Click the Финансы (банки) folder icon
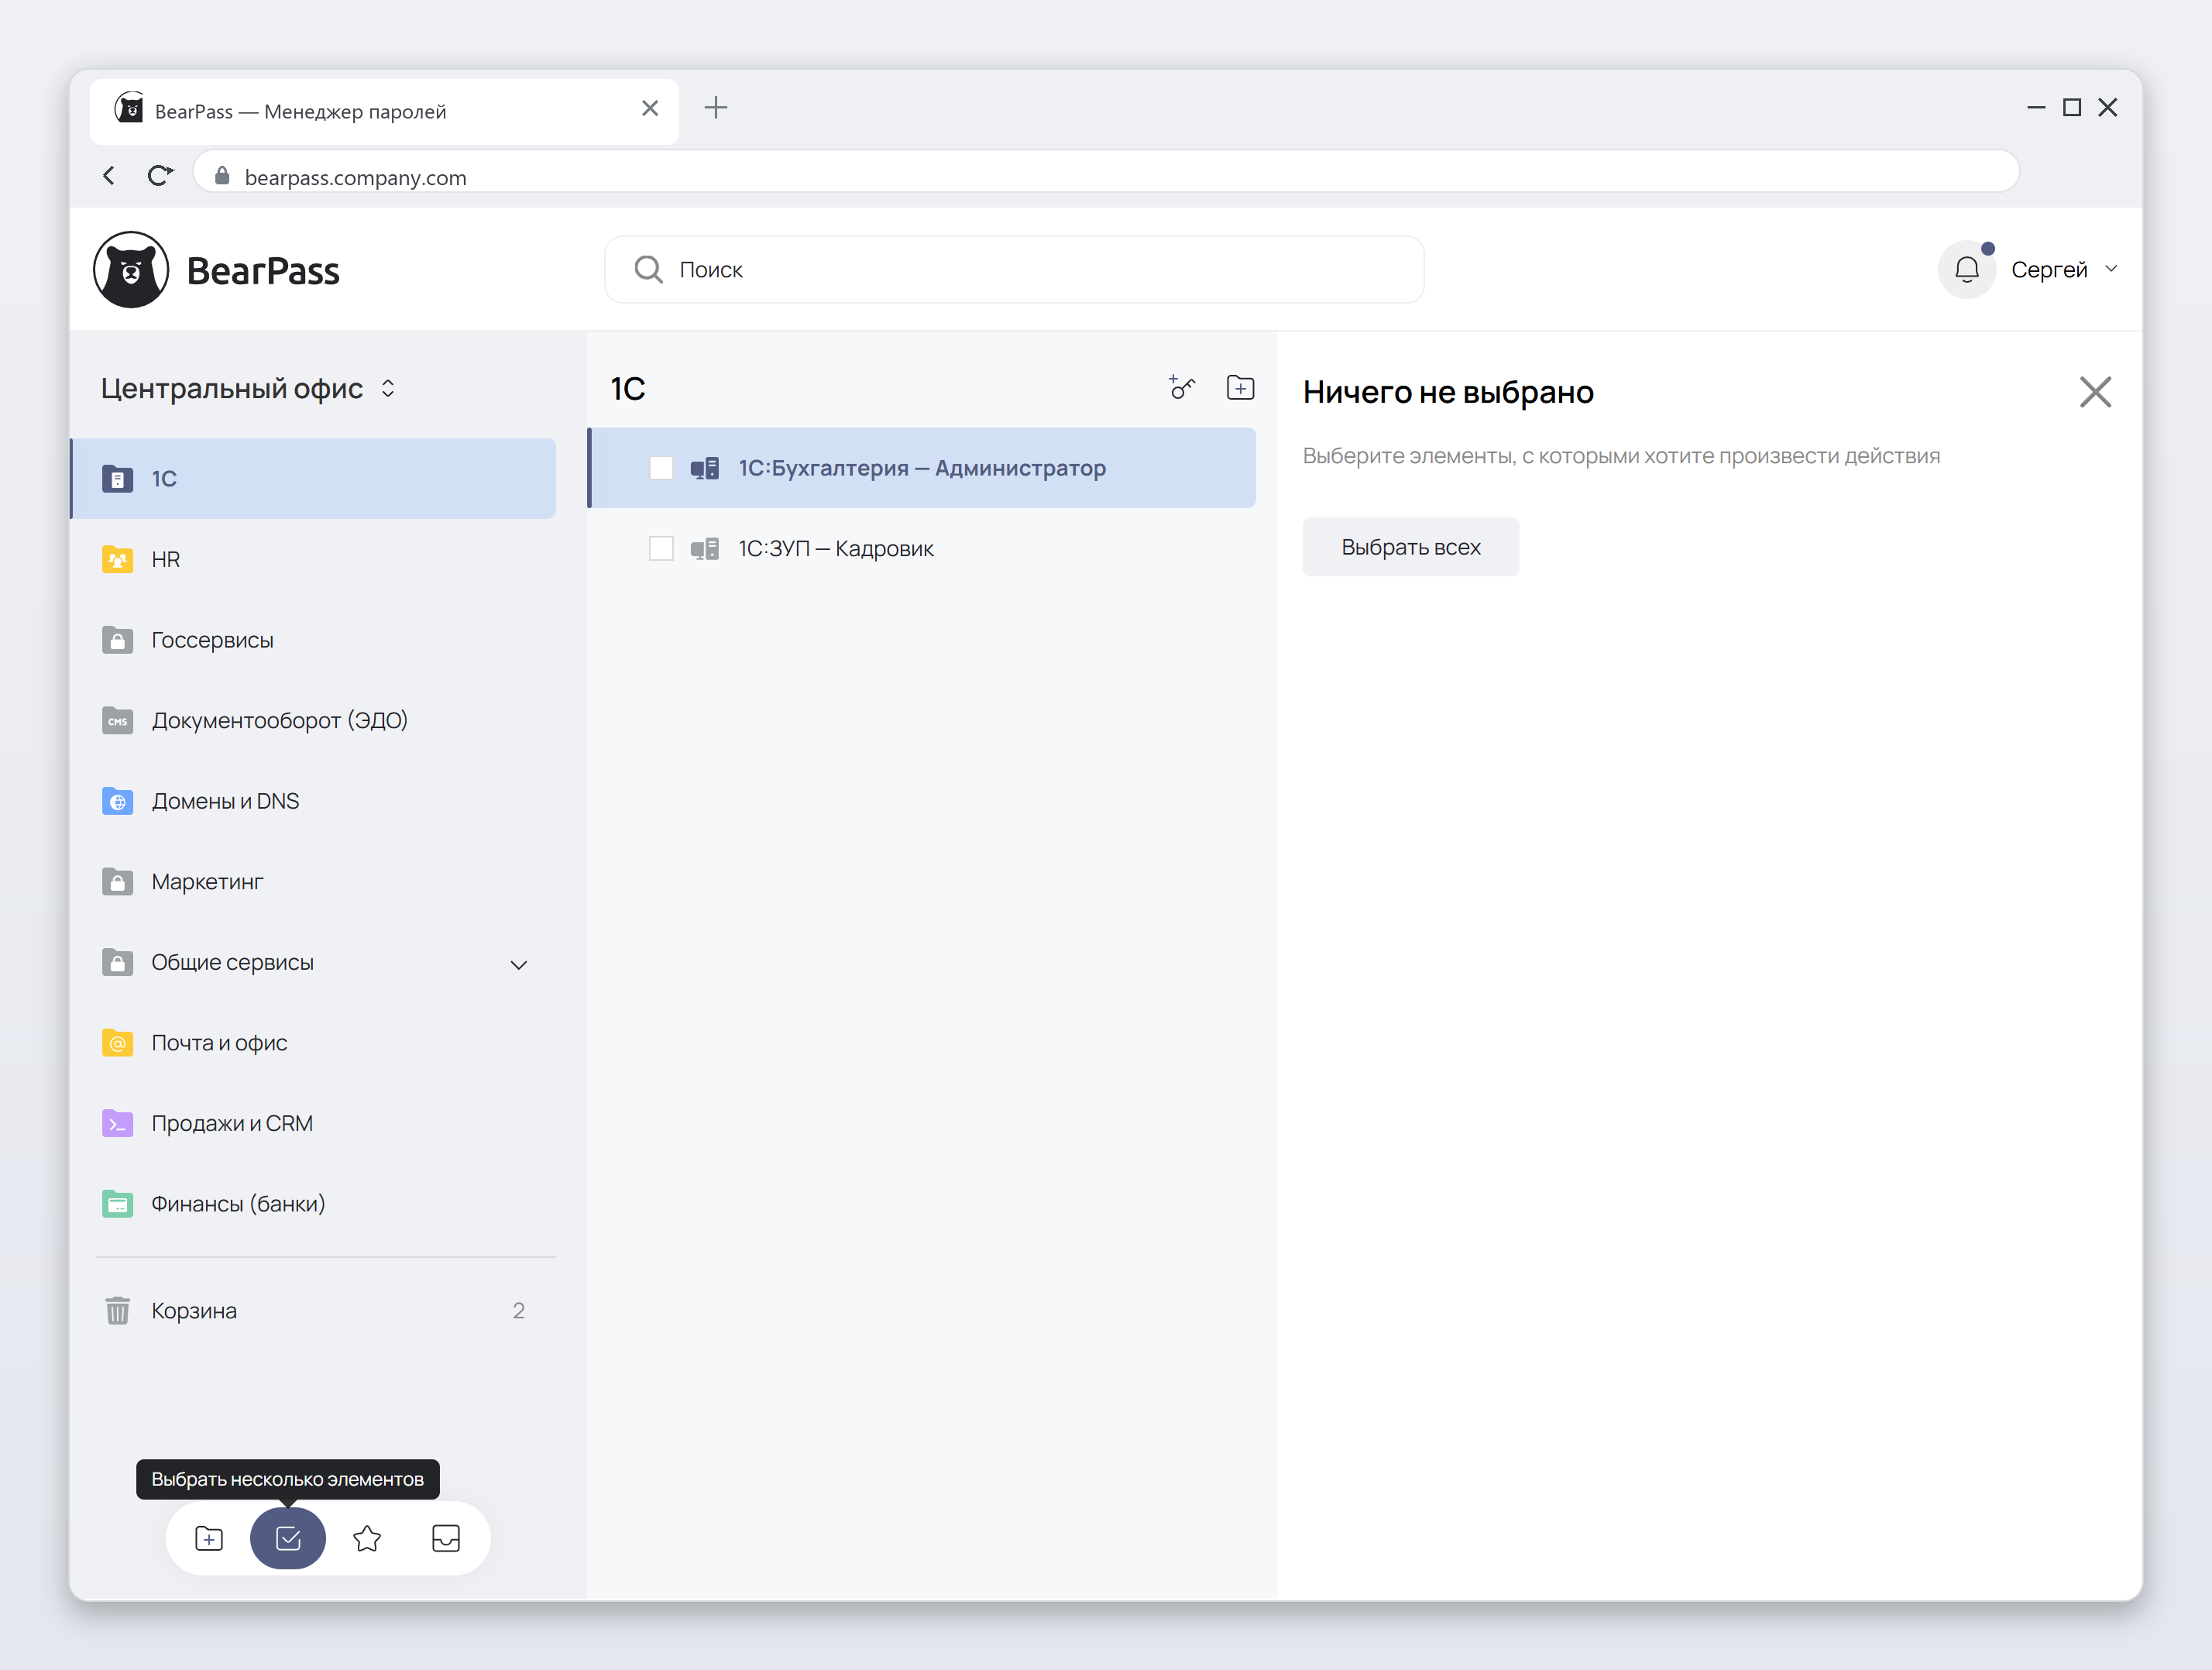Screen dimensions: 2212x1670 tap(118, 1204)
